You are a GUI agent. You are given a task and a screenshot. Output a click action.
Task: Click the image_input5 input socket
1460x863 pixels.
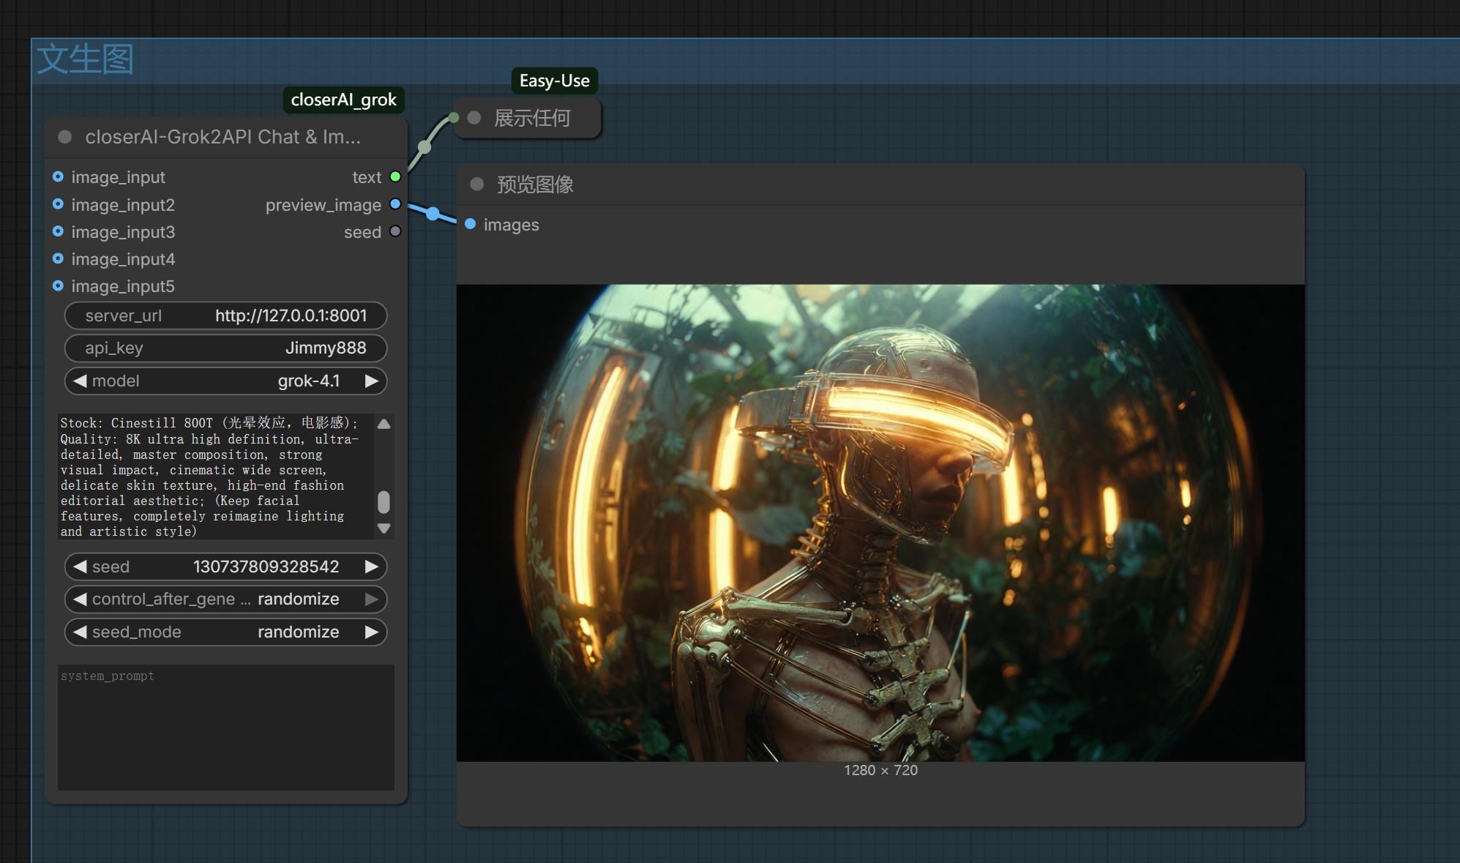click(x=58, y=285)
